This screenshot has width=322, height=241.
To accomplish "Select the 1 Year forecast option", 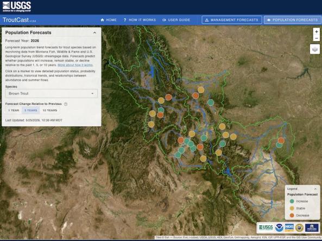I will (x=14, y=110).
